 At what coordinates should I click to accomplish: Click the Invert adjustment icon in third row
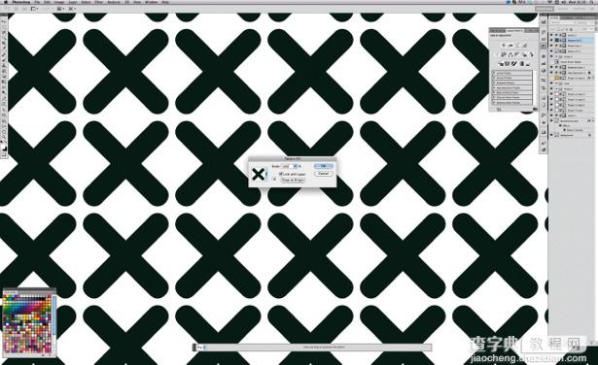[x=501, y=64]
